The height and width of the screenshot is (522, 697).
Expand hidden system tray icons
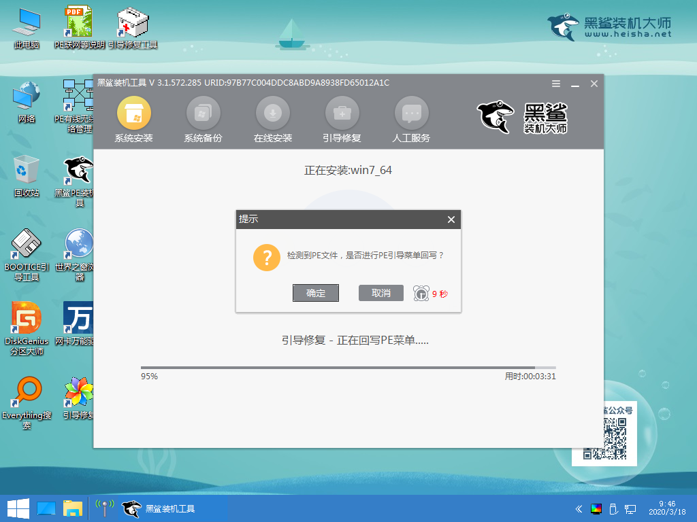579,508
